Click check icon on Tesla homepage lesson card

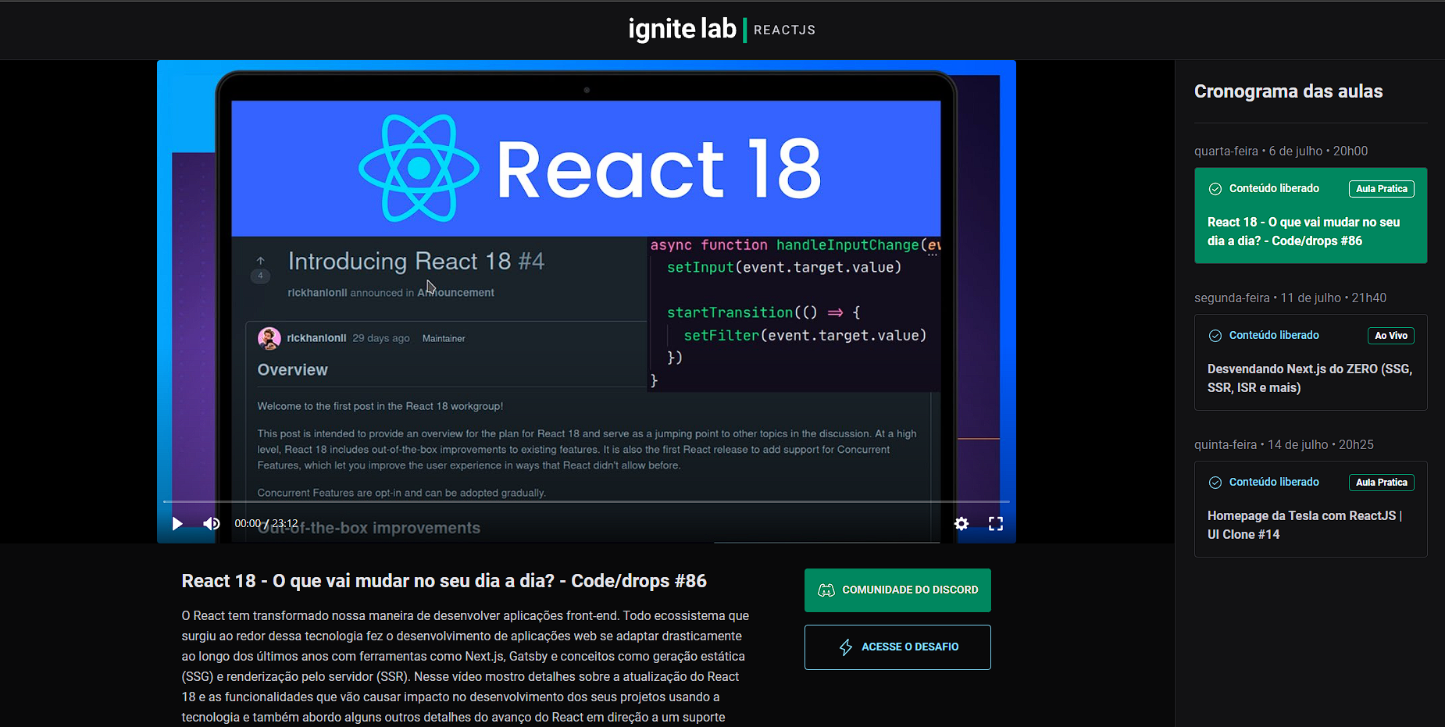coord(1215,483)
